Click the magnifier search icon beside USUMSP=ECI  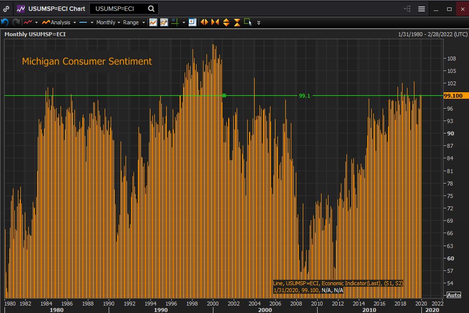(x=151, y=8)
